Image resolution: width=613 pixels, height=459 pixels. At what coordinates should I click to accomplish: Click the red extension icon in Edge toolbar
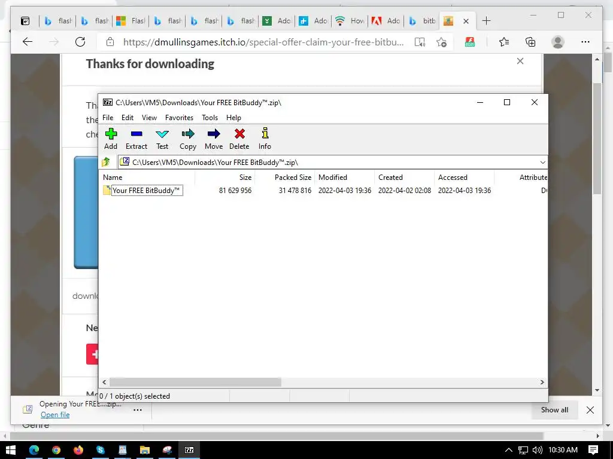tap(469, 42)
